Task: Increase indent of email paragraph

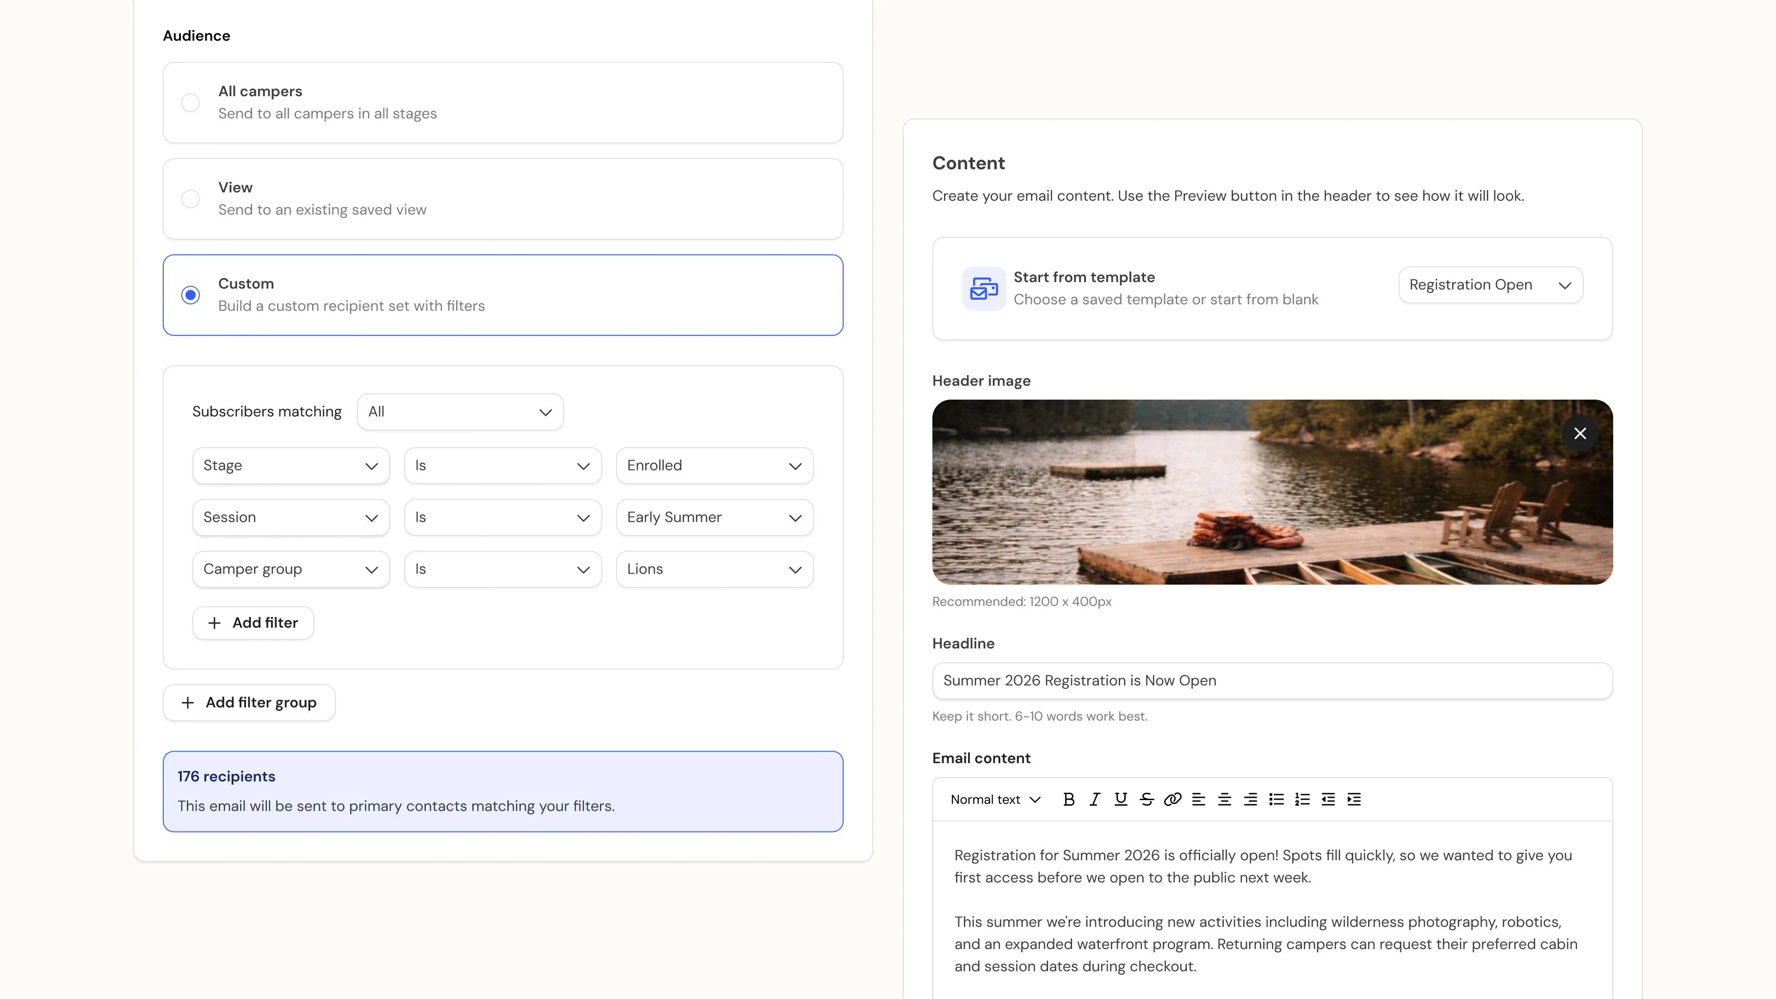Action: [1354, 799]
